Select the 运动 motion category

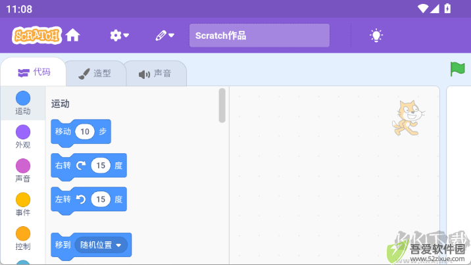click(x=23, y=103)
